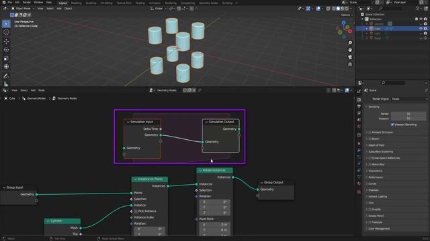This screenshot has height=241, width=430.
Task: Collapse the Rotate Instances node chevron
Action: tap(200, 170)
